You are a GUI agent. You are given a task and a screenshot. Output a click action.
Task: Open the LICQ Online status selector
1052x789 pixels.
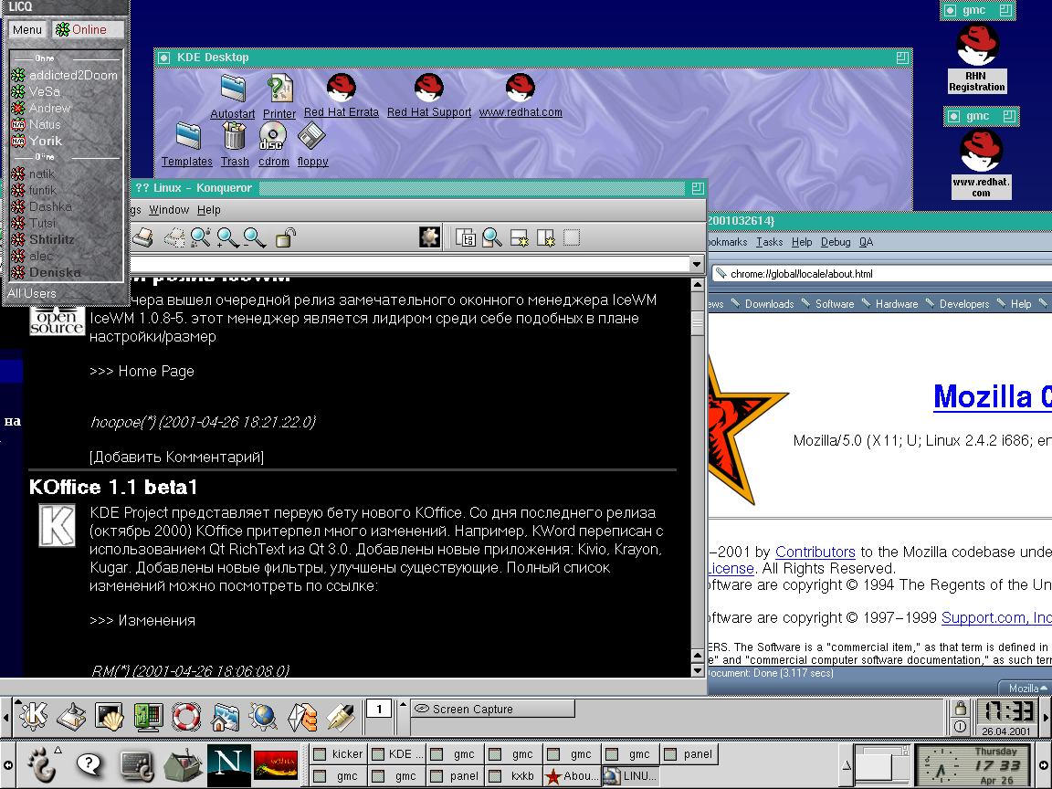coord(85,29)
